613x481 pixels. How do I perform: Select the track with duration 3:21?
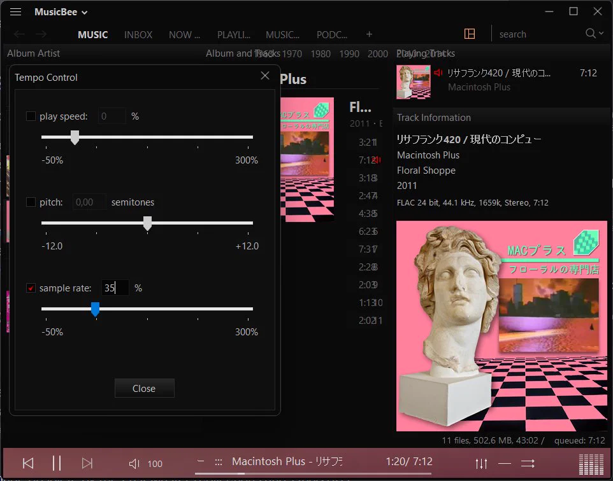coord(368,142)
